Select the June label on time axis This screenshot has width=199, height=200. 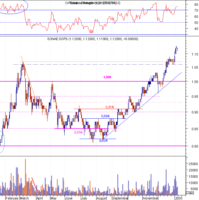pyautogui.click(x=69, y=198)
